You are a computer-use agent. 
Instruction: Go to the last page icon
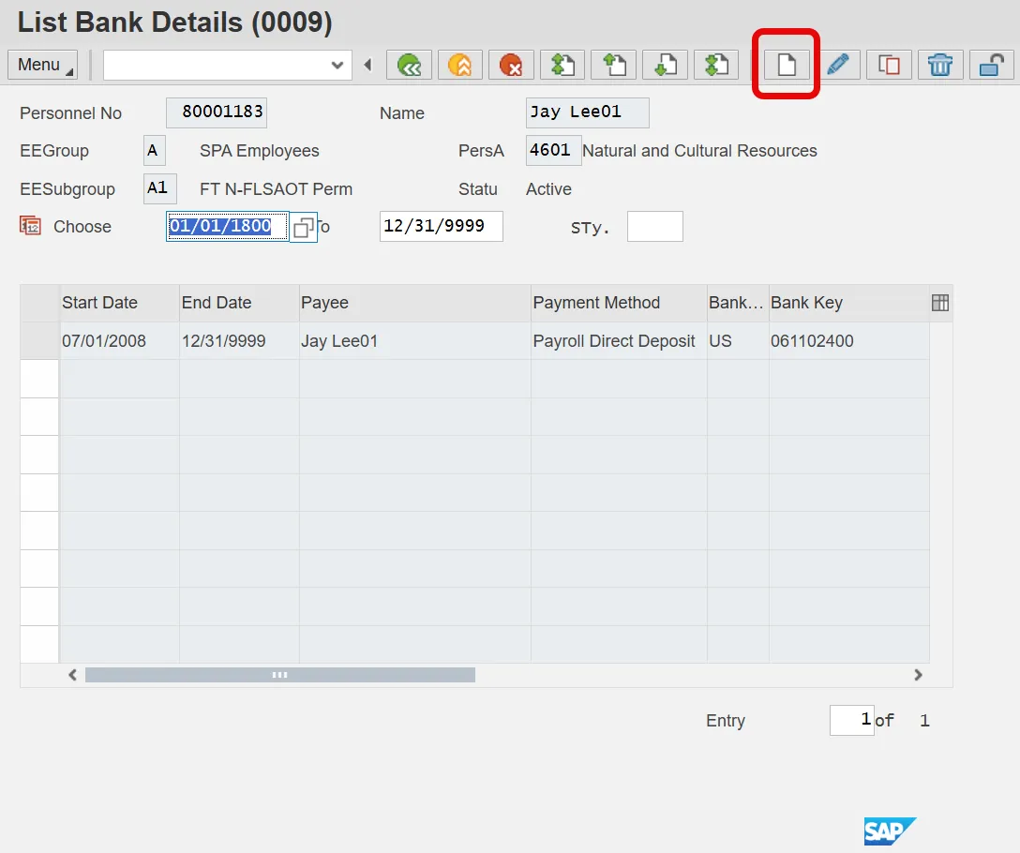(716, 65)
